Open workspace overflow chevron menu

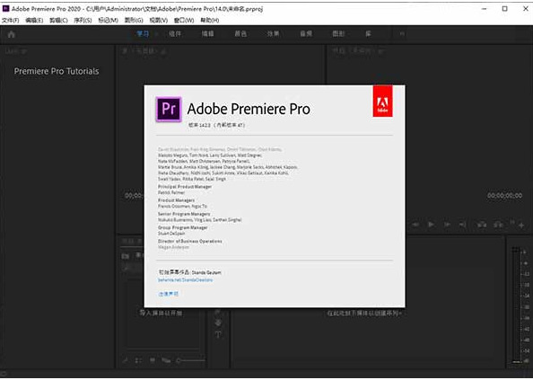(x=402, y=33)
